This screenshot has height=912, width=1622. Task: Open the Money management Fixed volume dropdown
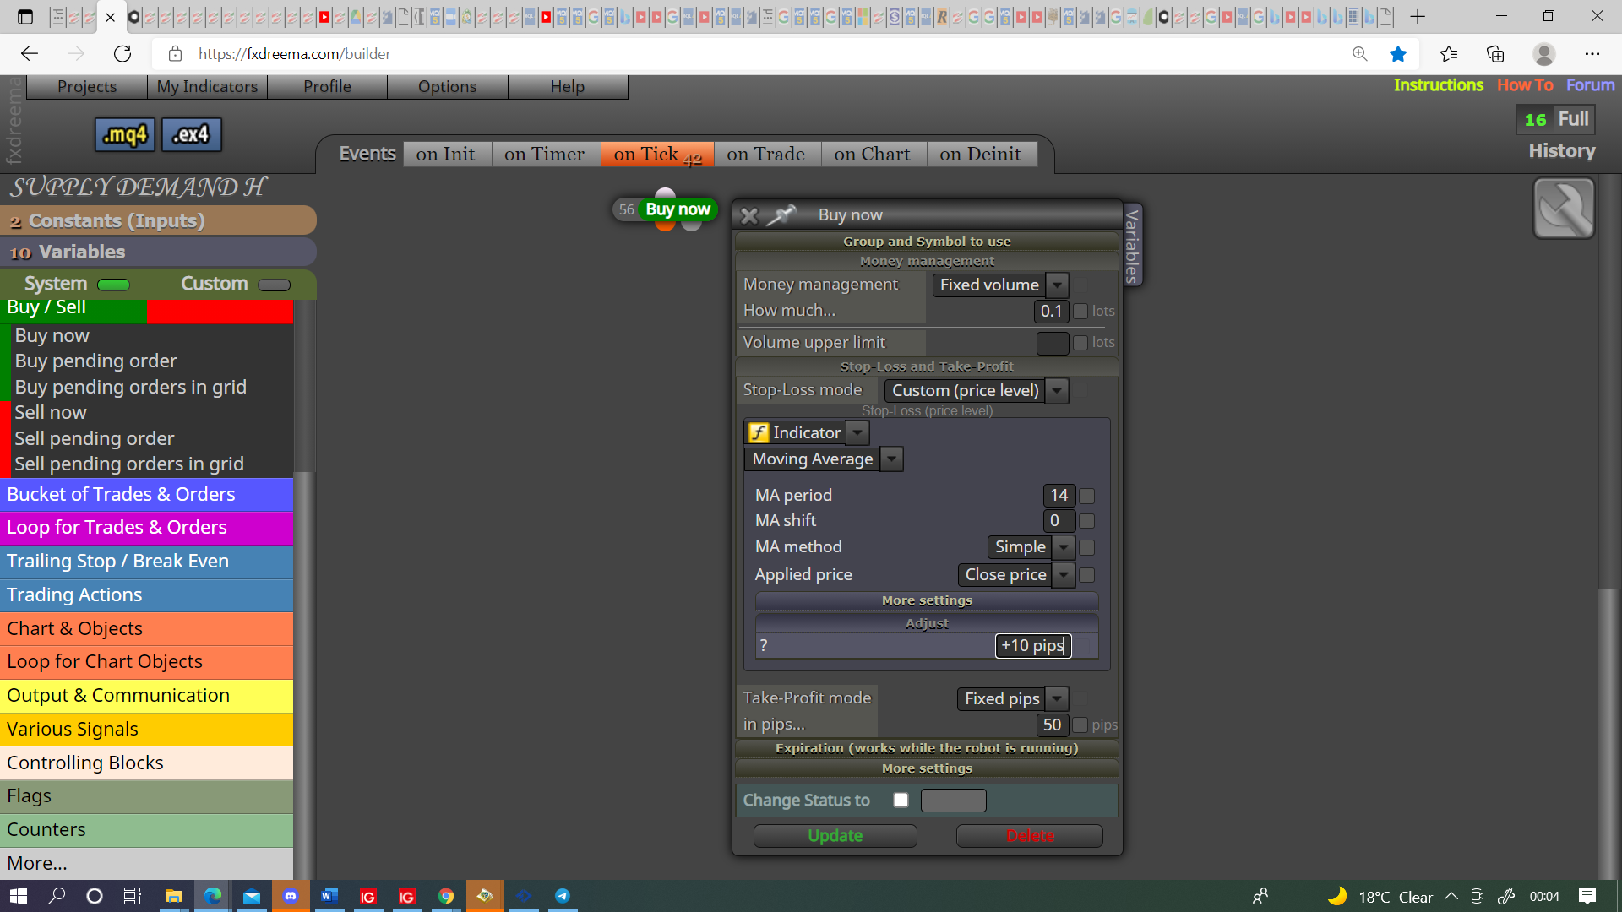point(1000,285)
